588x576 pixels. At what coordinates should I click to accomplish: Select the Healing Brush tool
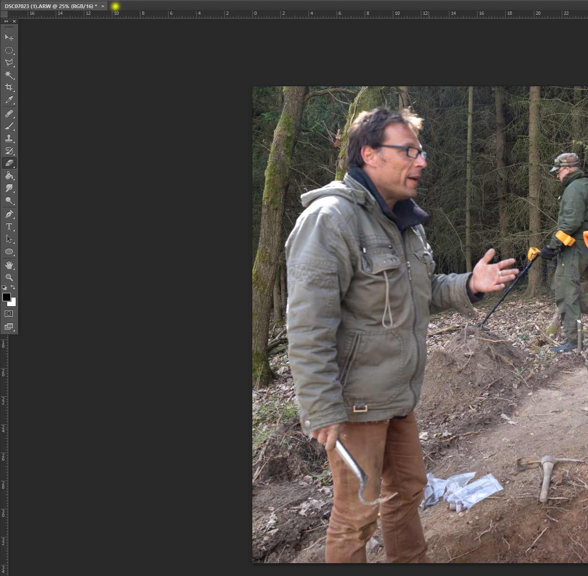click(x=9, y=113)
